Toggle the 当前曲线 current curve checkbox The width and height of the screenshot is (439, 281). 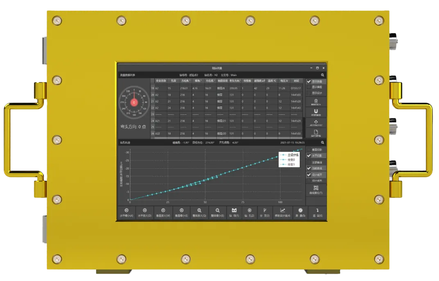pos(309,168)
